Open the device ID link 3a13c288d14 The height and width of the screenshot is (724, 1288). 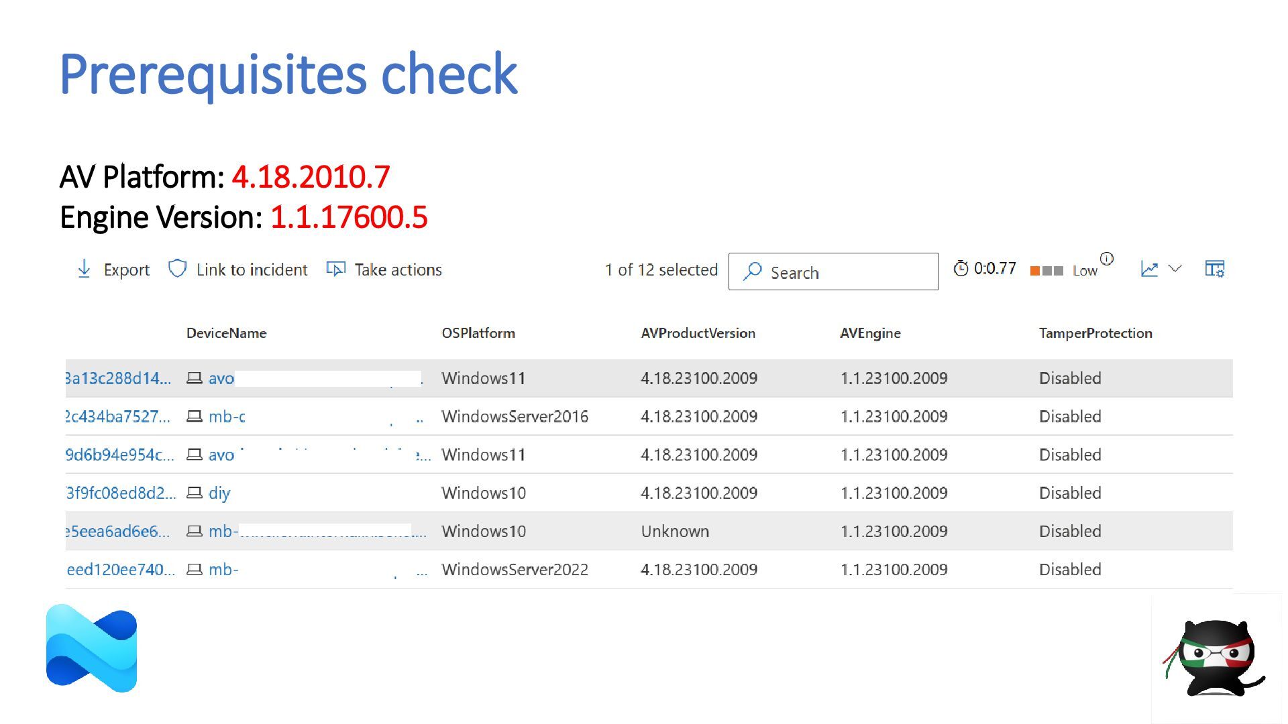(118, 378)
